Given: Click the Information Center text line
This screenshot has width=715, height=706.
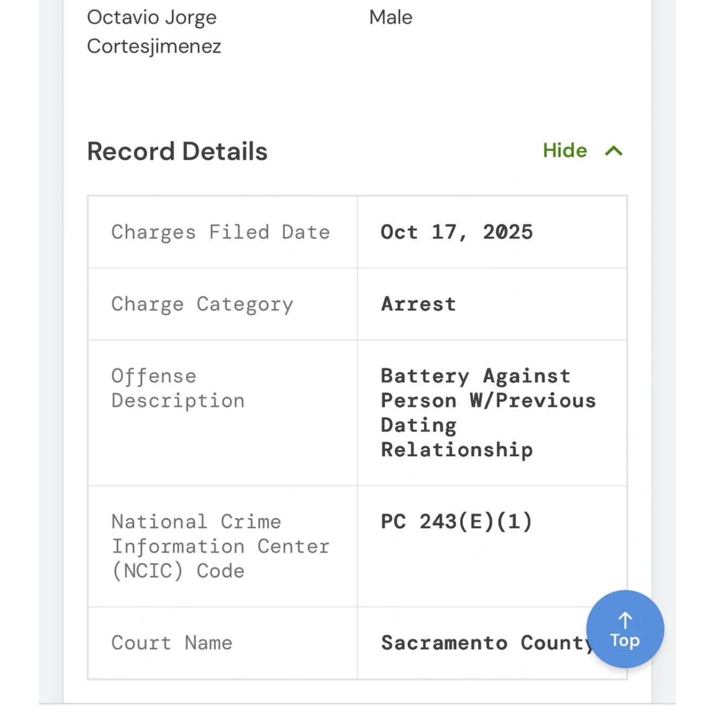Looking at the screenshot, I should (220, 546).
